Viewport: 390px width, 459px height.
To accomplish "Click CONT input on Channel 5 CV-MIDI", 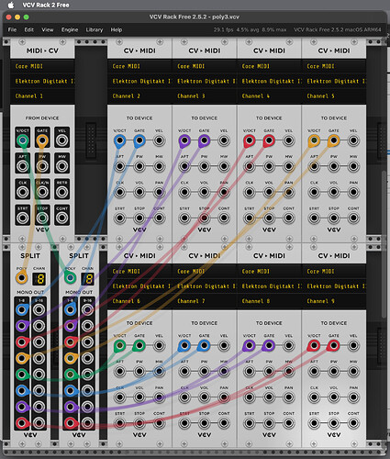I will tap(353, 218).
